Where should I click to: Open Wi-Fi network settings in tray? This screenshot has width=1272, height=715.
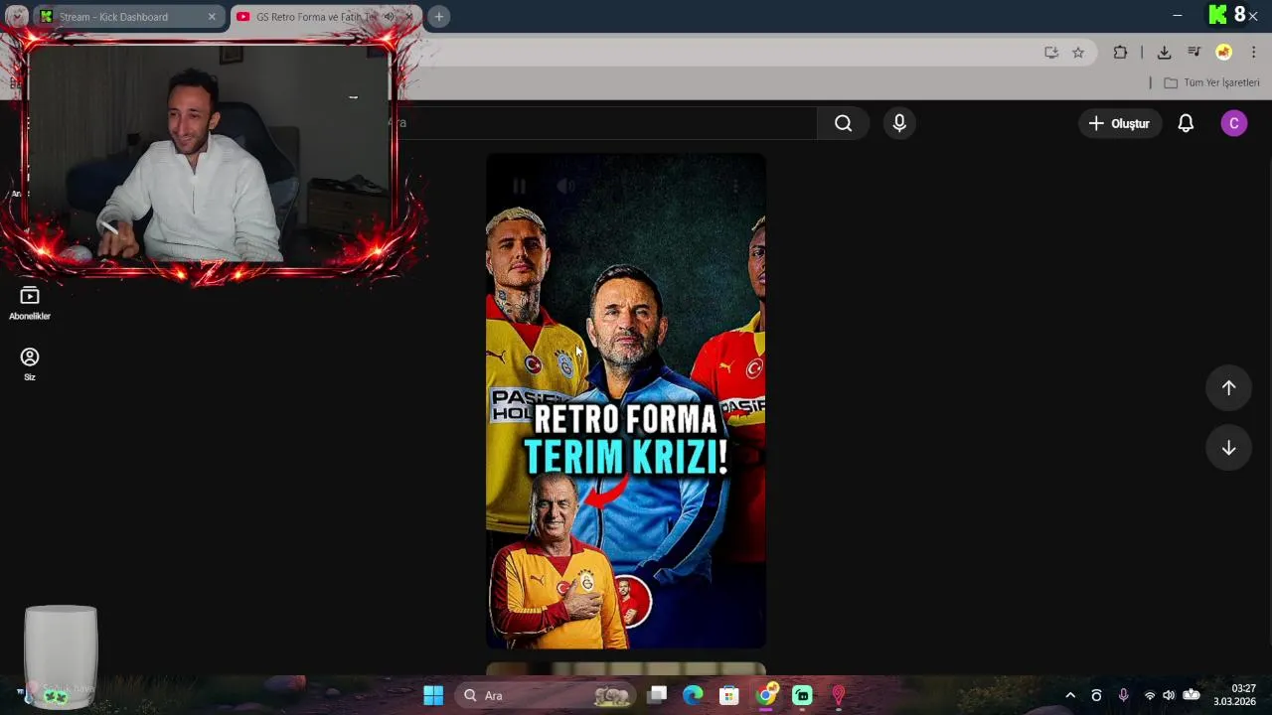click(x=1150, y=695)
